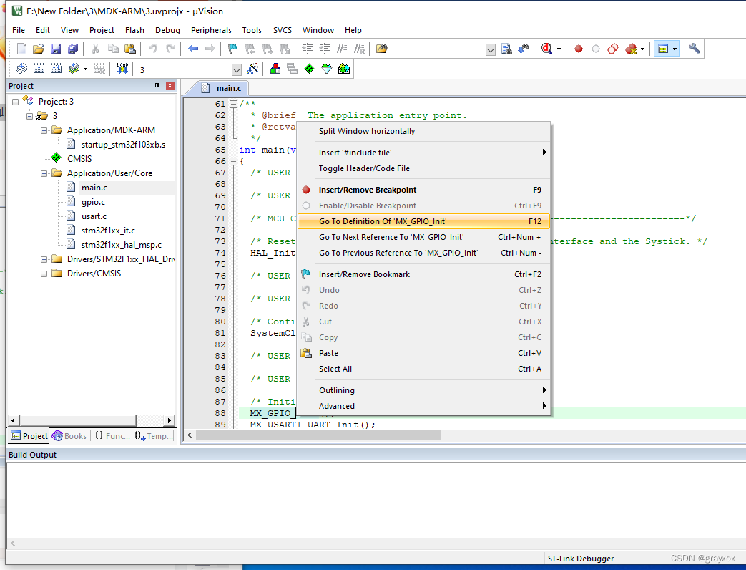The image size is (746, 570).
Task: Insert a bookmark with the toolbar flag icon
Action: 232,49
